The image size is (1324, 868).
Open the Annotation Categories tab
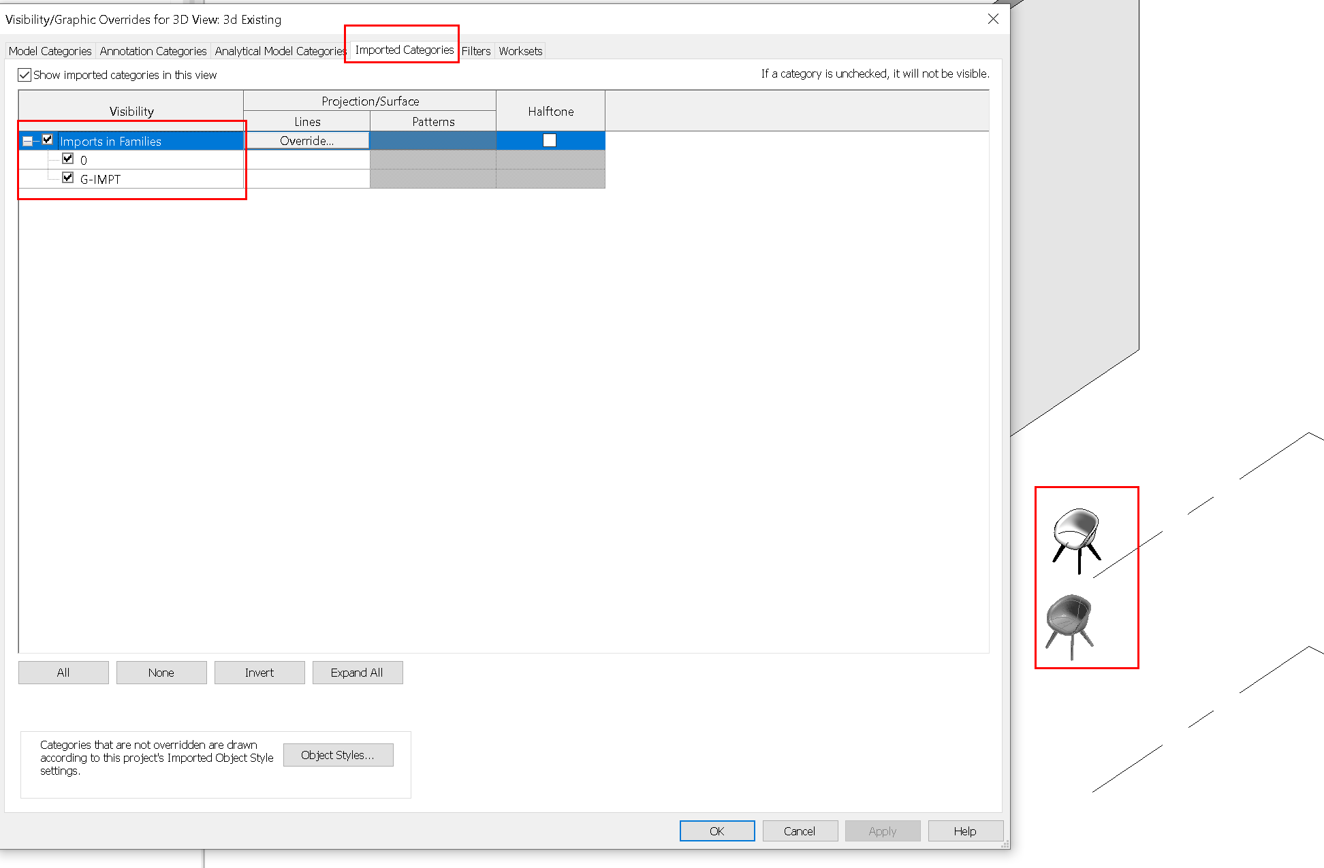pos(153,51)
